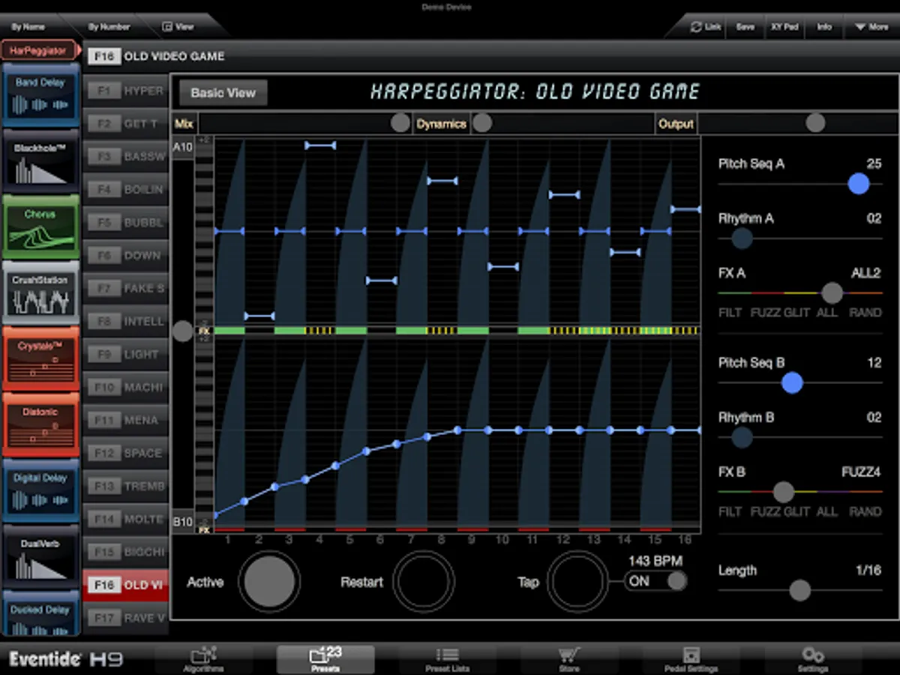The image size is (900, 675).
Task: Open the Settings tab
Action: pos(813,658)
